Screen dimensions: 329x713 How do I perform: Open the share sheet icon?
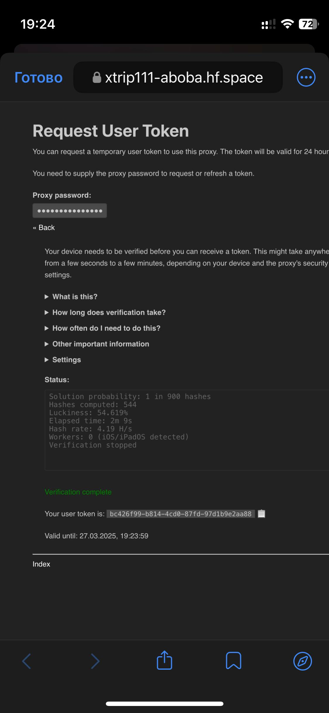164,660
